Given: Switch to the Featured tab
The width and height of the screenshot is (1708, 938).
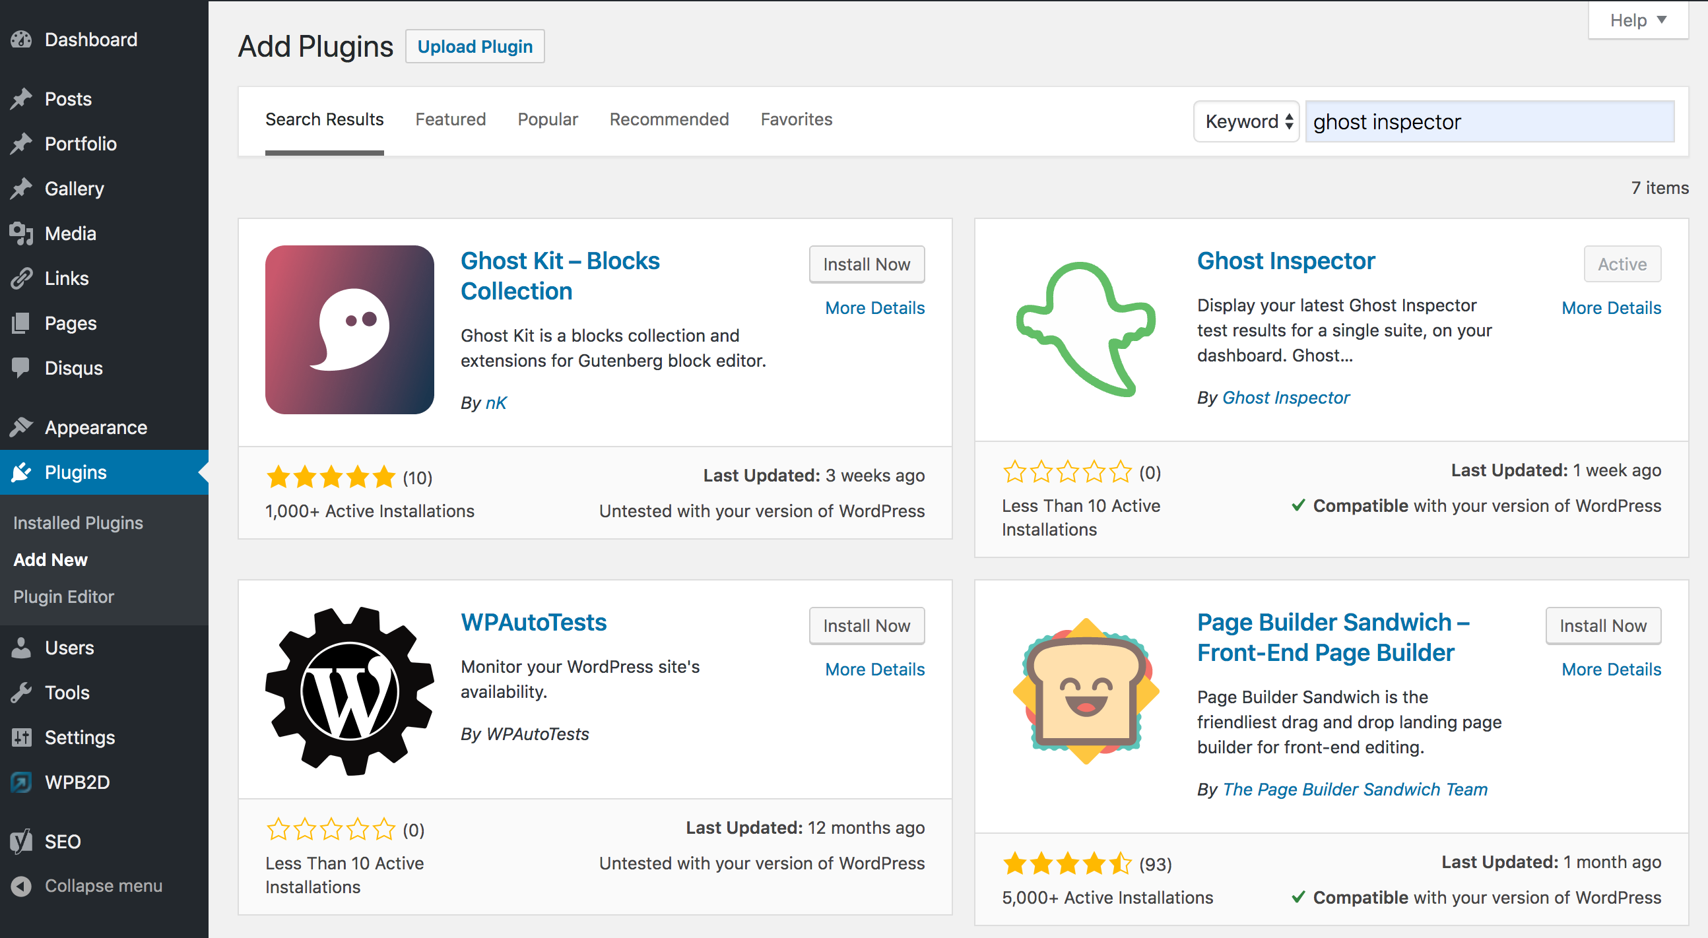Looking at the screenshot, I should tap(451, 120).
